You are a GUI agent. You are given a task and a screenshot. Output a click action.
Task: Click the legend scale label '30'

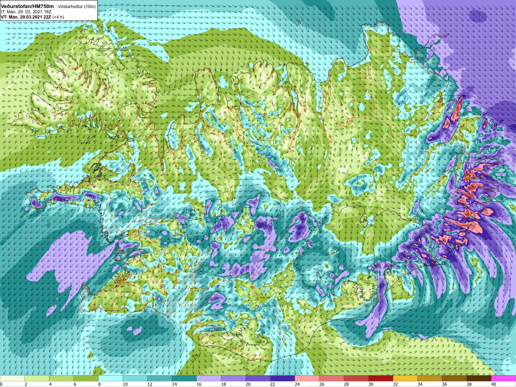point(371,384)
